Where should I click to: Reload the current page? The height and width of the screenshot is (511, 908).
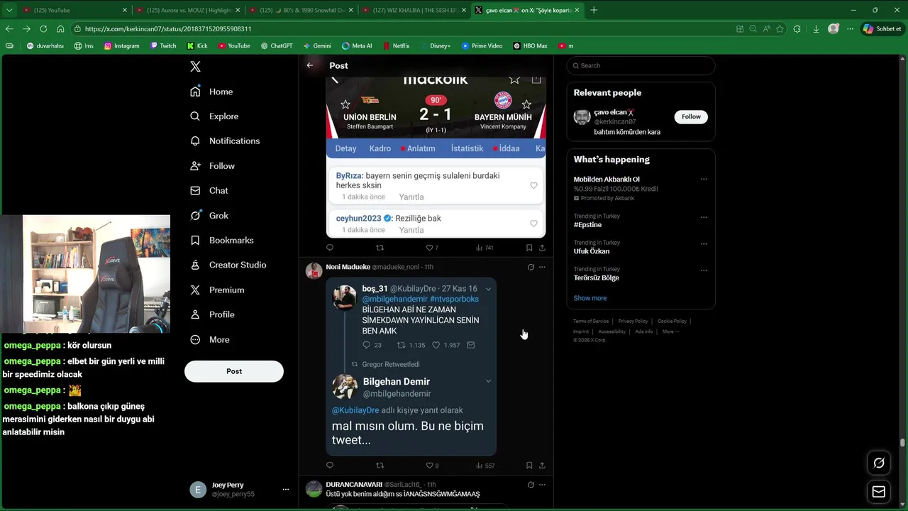click(x=43, y=29)
